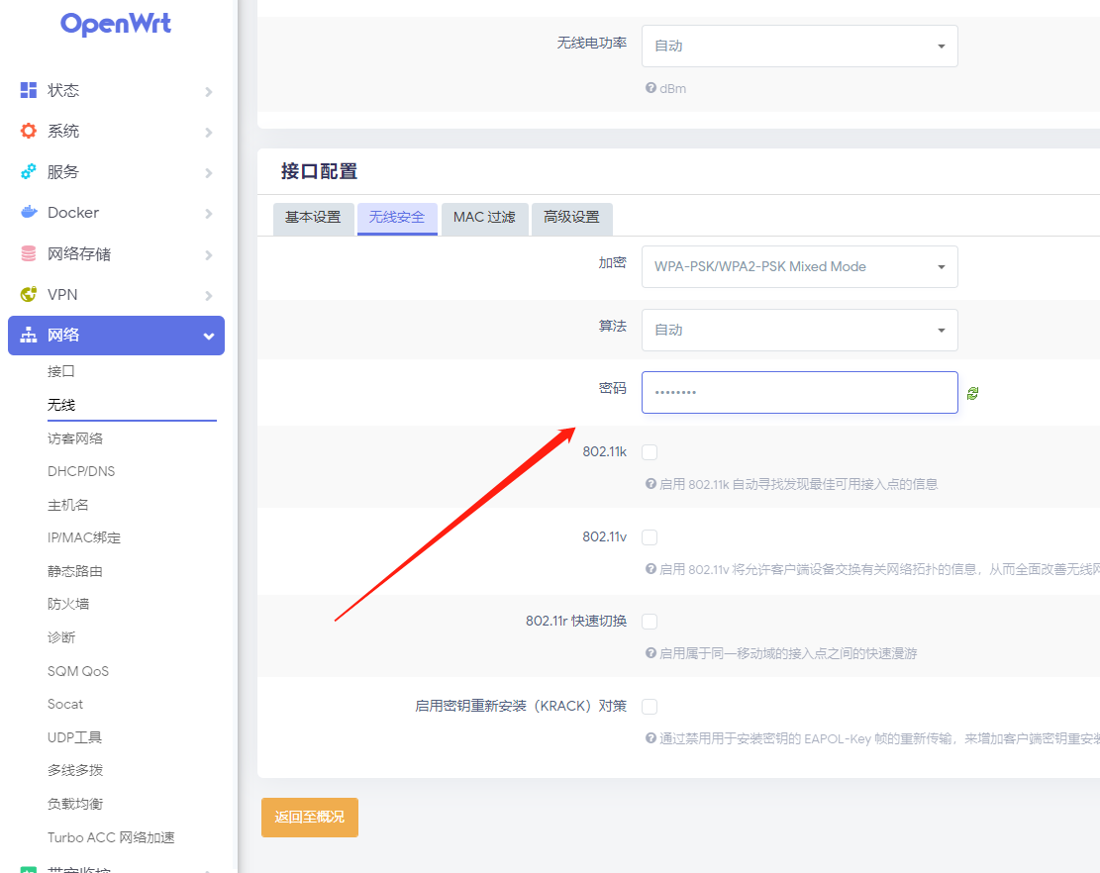The image size is (1100, 873).
Task: Click the 网络存储 database icon
Action: click(x=29, y=253)
